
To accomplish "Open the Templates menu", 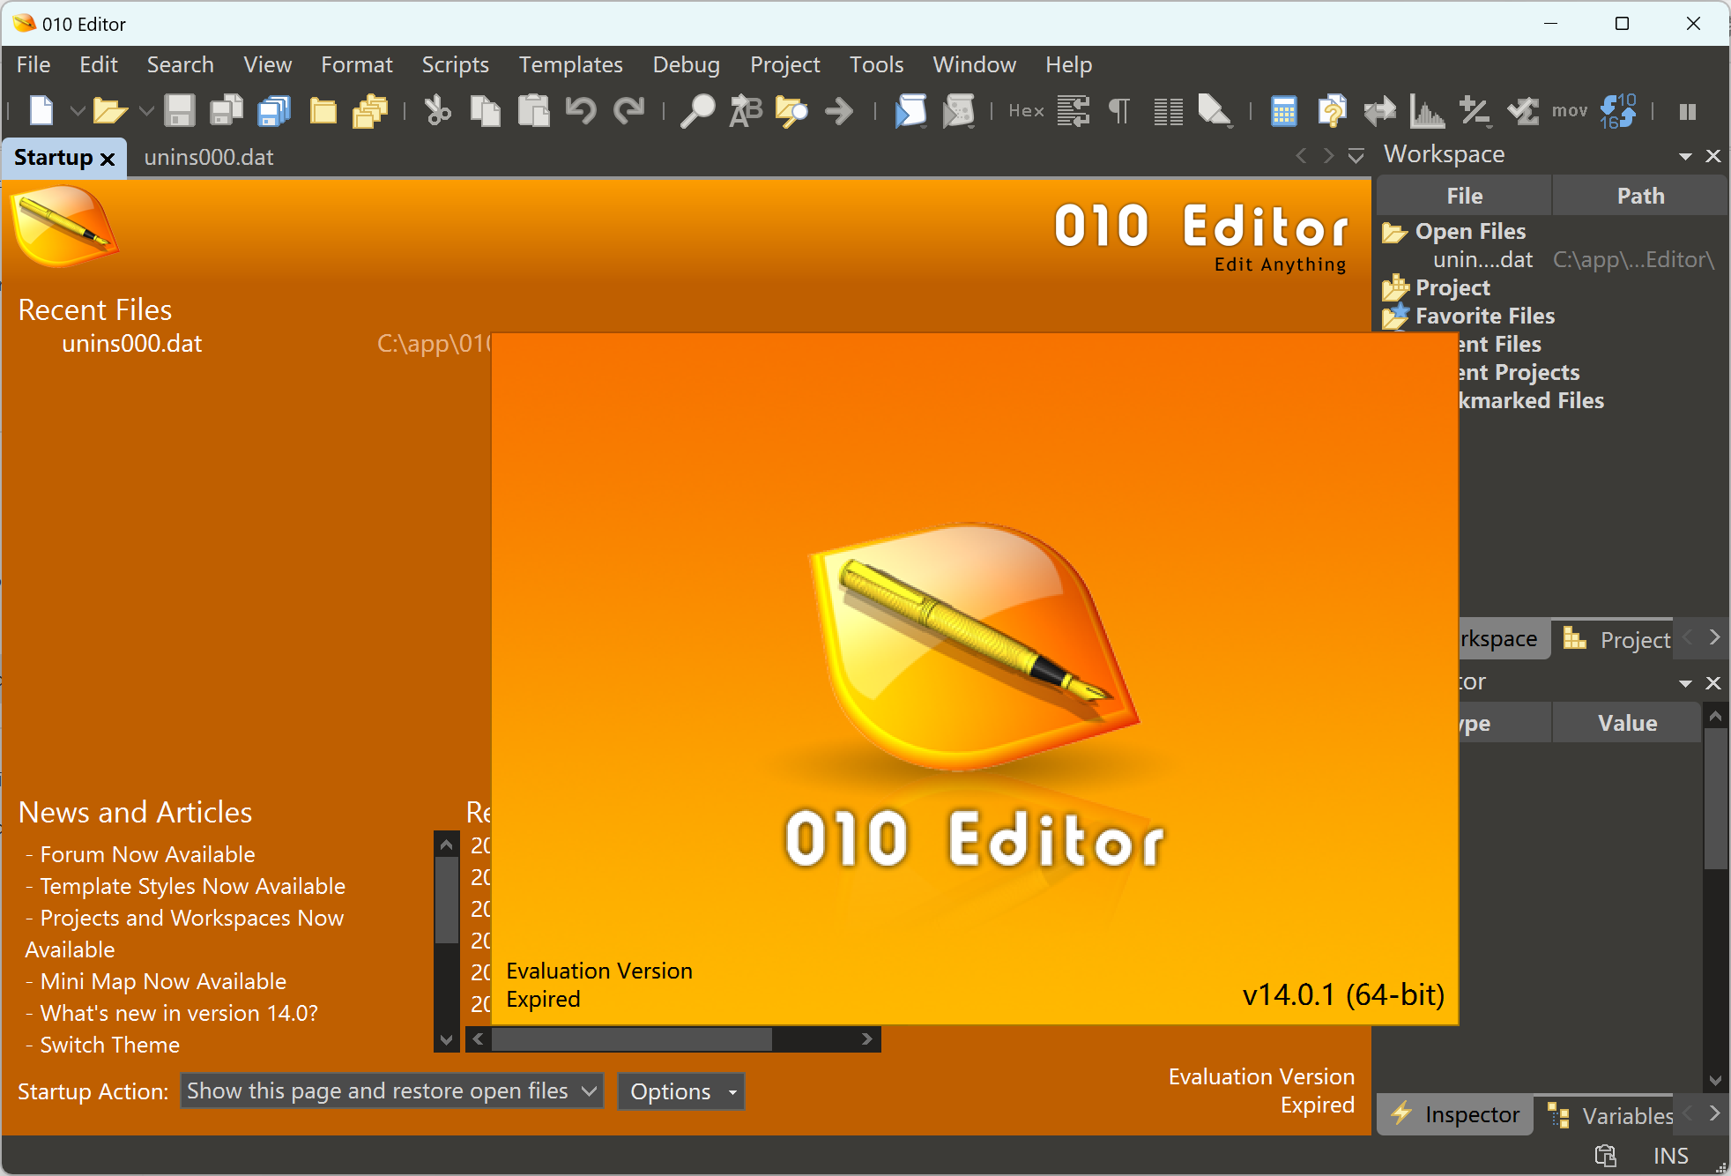I will (x=570, y=65).
